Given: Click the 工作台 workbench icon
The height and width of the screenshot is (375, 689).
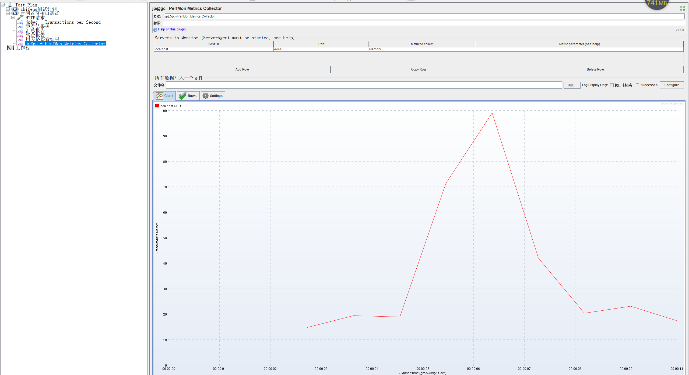Looking at the screenshot, I should pos(10,48).
